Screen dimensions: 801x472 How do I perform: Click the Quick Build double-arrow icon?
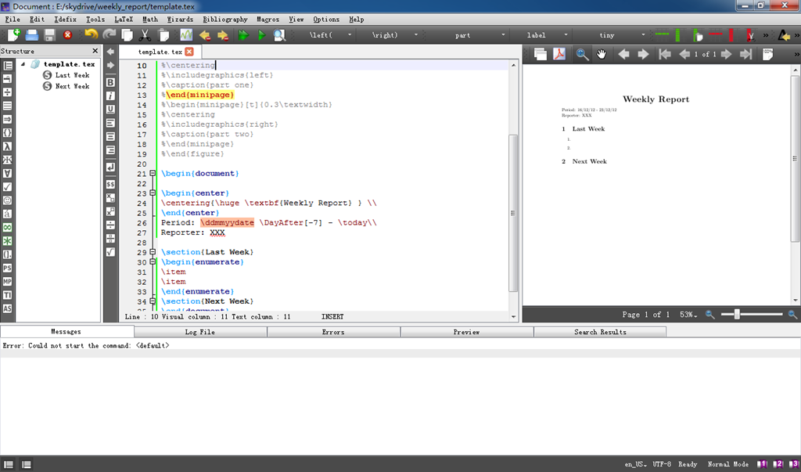pyautogui.click(x=243, y=35)
